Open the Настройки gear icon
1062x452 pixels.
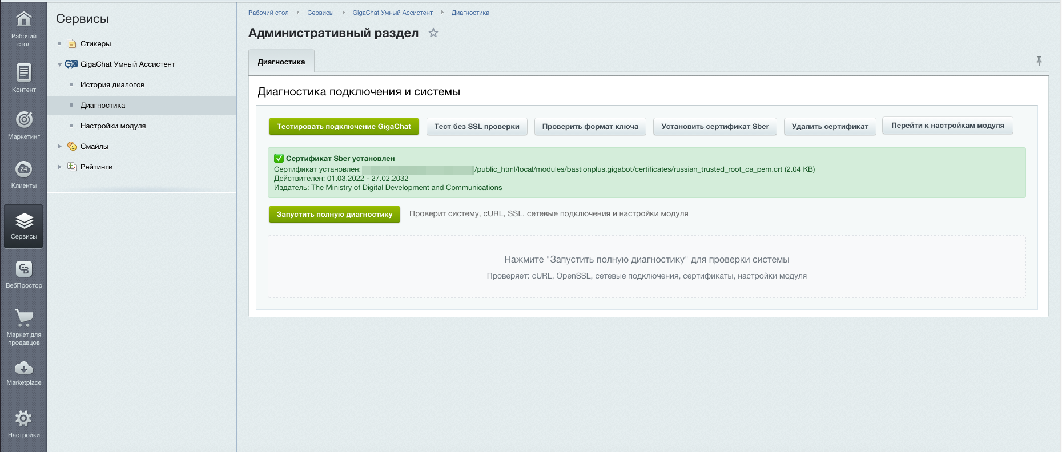(x=23, y=418)
